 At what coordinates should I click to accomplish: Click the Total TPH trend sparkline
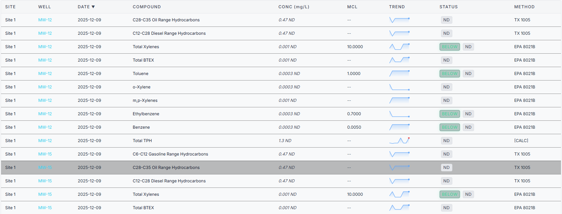coord(399,140)
